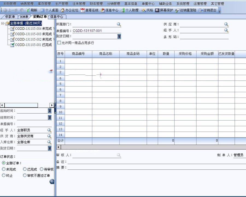Select order CGDD-131105-001 in the tree

click(29, 45)
